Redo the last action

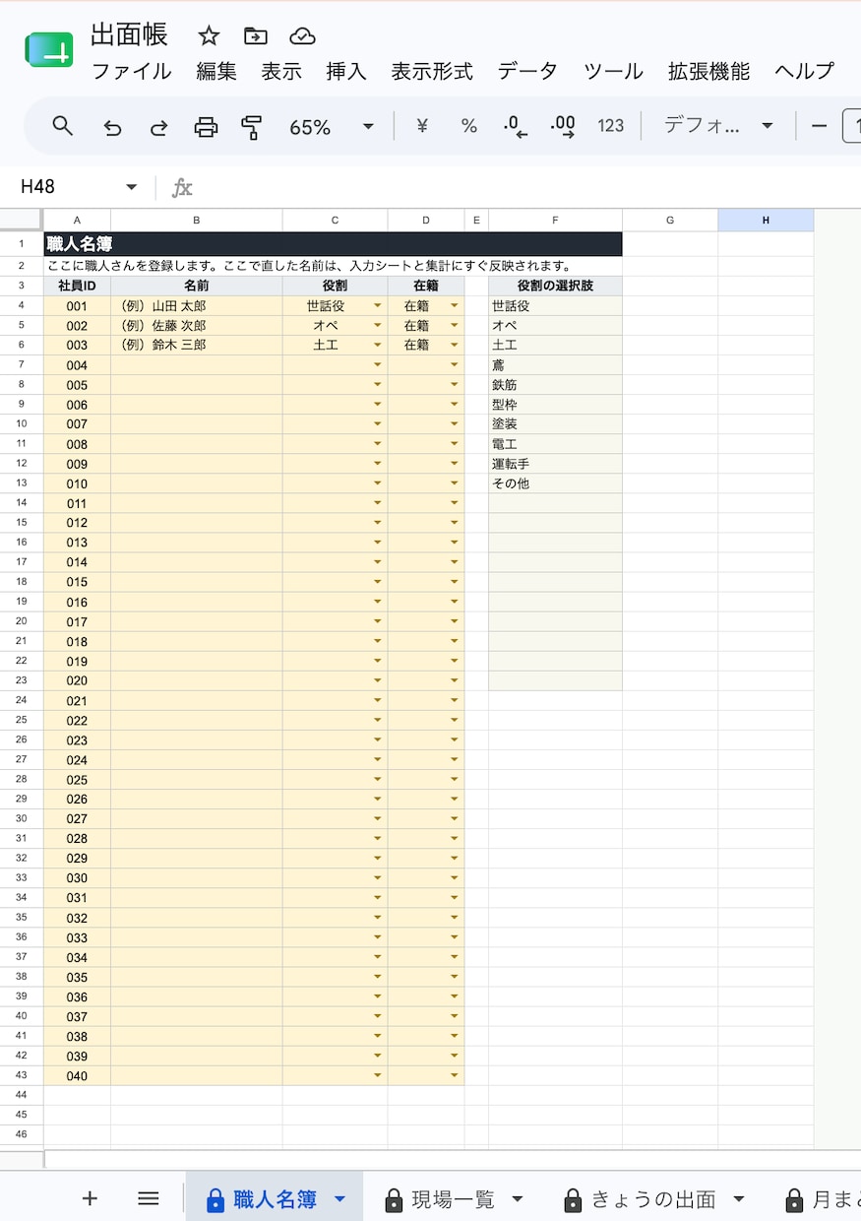click(158, 126)
